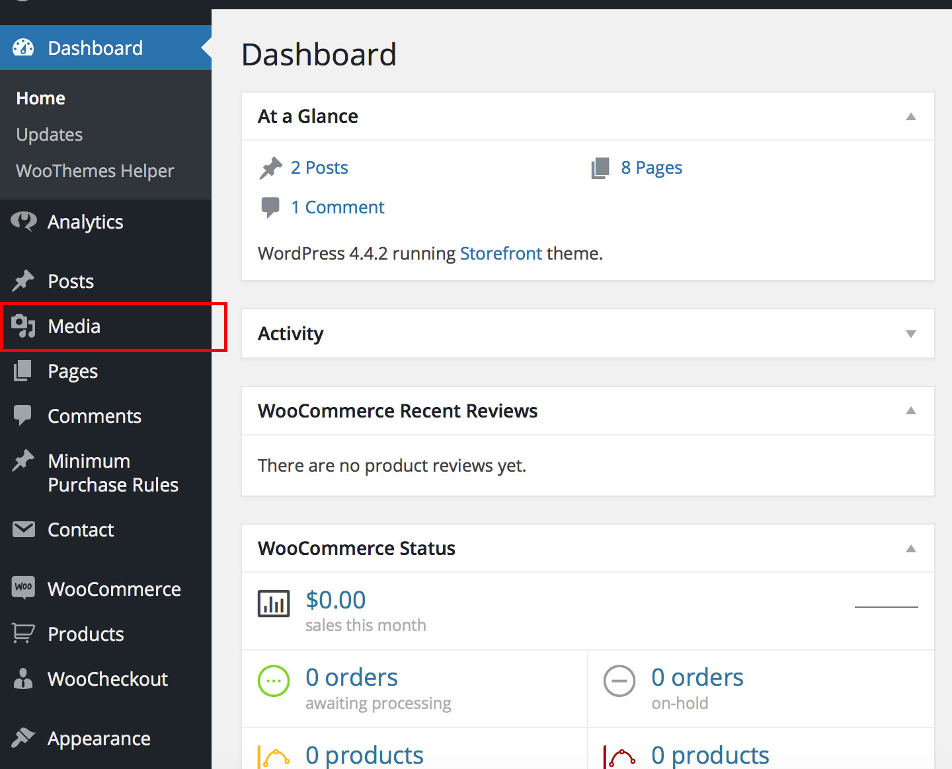Open the 8 Pages link

coord(651,168)
